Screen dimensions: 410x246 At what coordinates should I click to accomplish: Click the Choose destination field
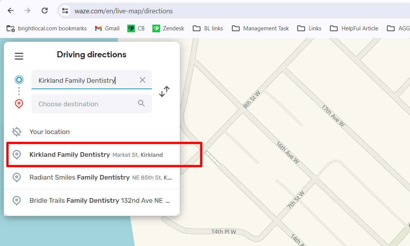point(92,104)
